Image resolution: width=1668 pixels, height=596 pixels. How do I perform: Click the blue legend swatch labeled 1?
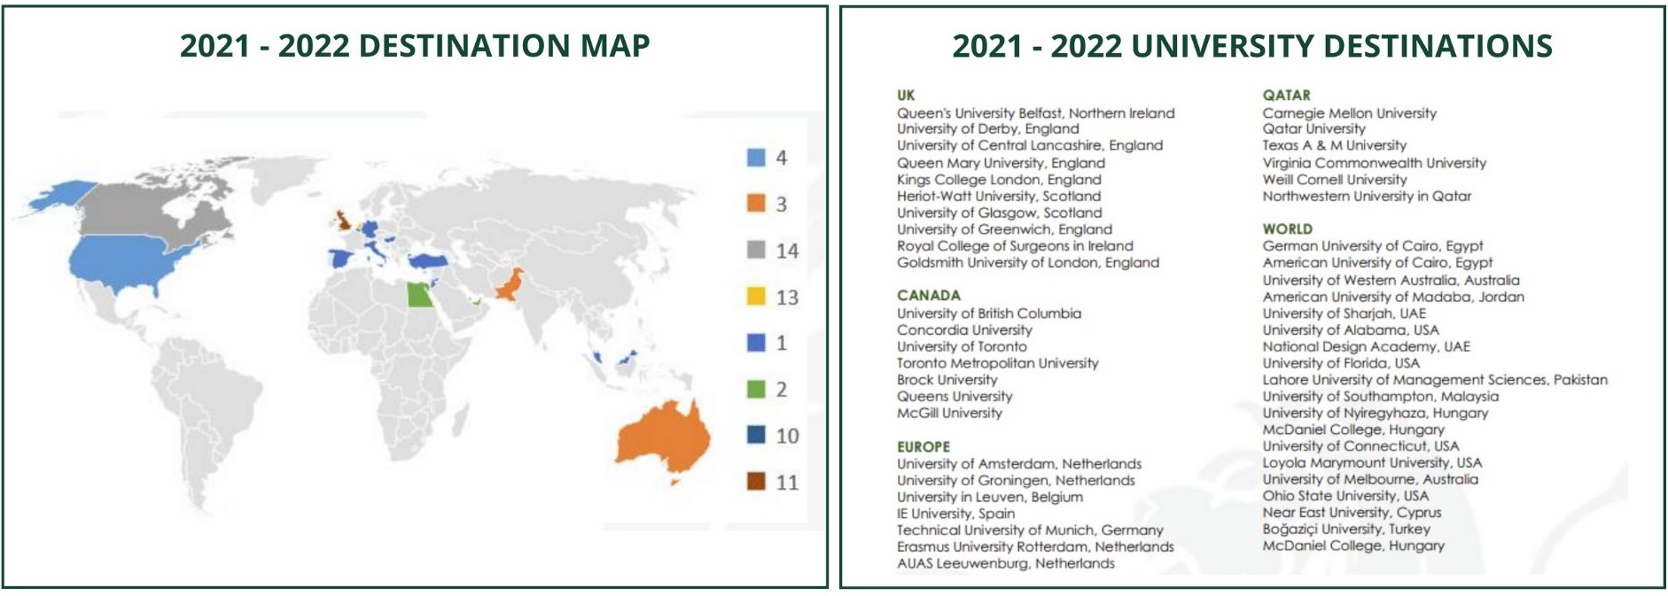pyautogui.click(x=755, y=343)
